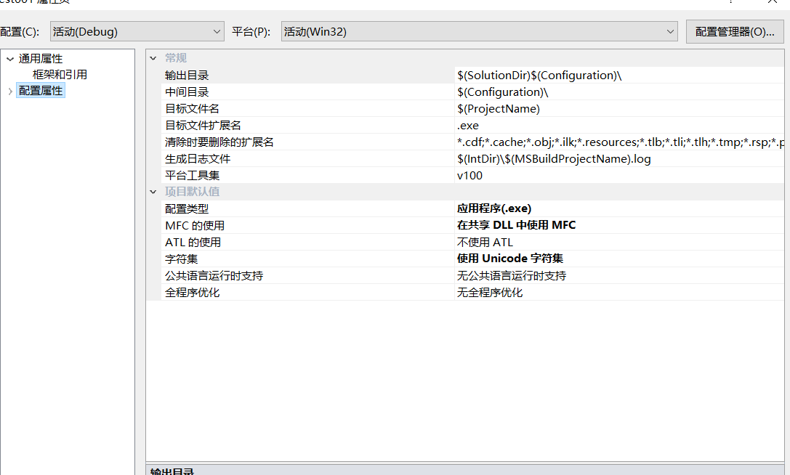
Task: Click the 生成日志文件 property row
Action: 291,158
